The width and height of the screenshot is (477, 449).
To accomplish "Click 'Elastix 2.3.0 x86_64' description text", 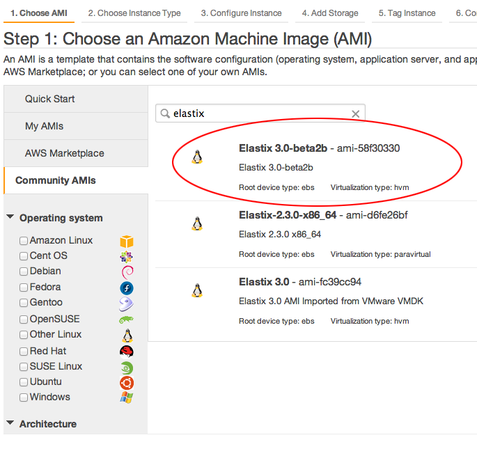I will (x=280, y=235).
